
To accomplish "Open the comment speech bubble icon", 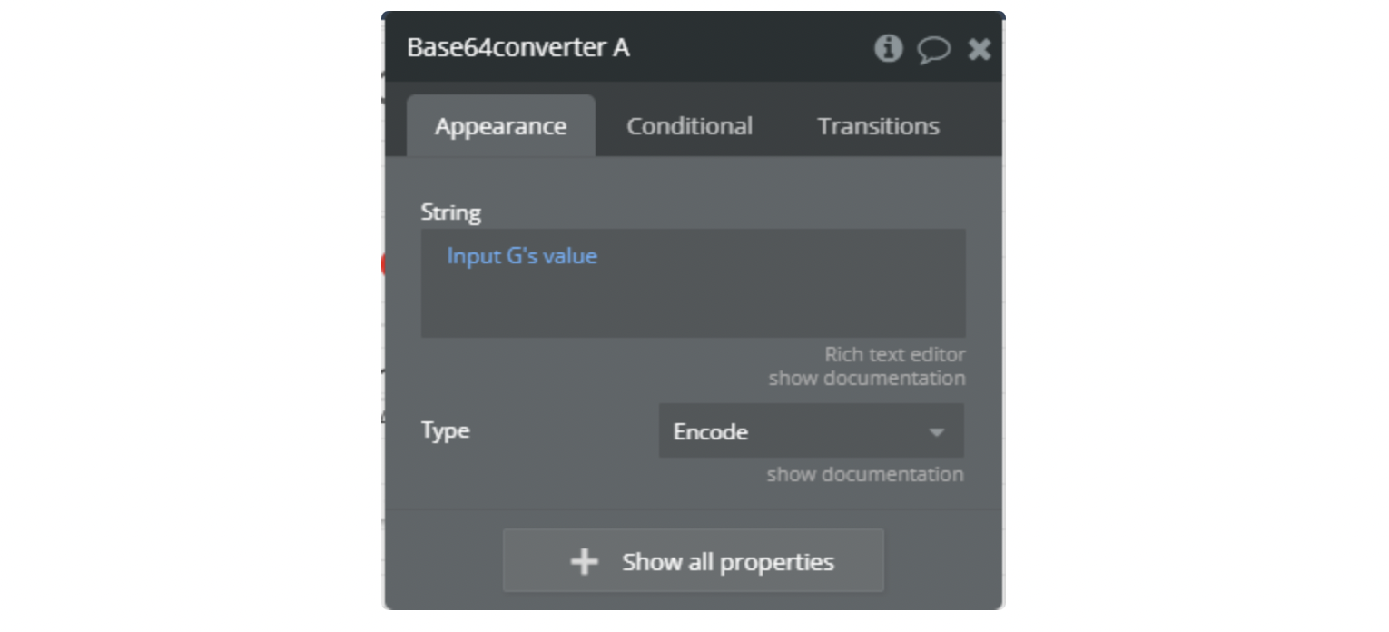I will click(x=933, y=49).
